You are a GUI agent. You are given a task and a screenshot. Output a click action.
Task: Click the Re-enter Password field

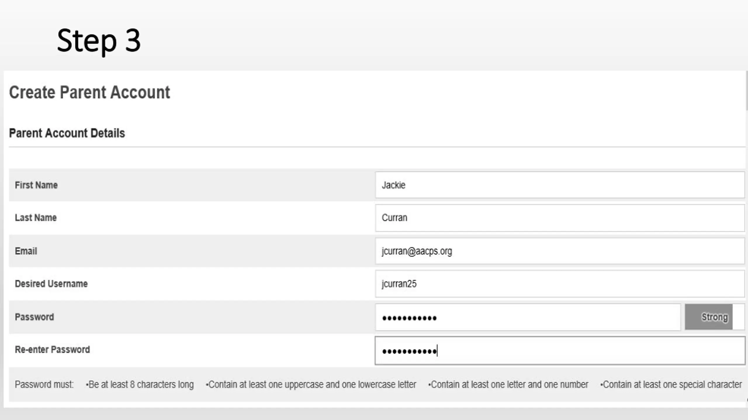pyautogui.click(x=560, y=350)
